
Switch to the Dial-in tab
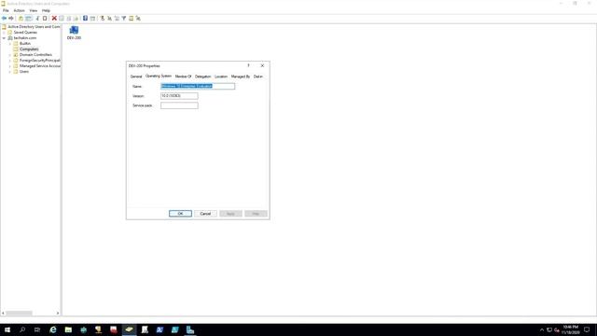[x=258, y=77]
